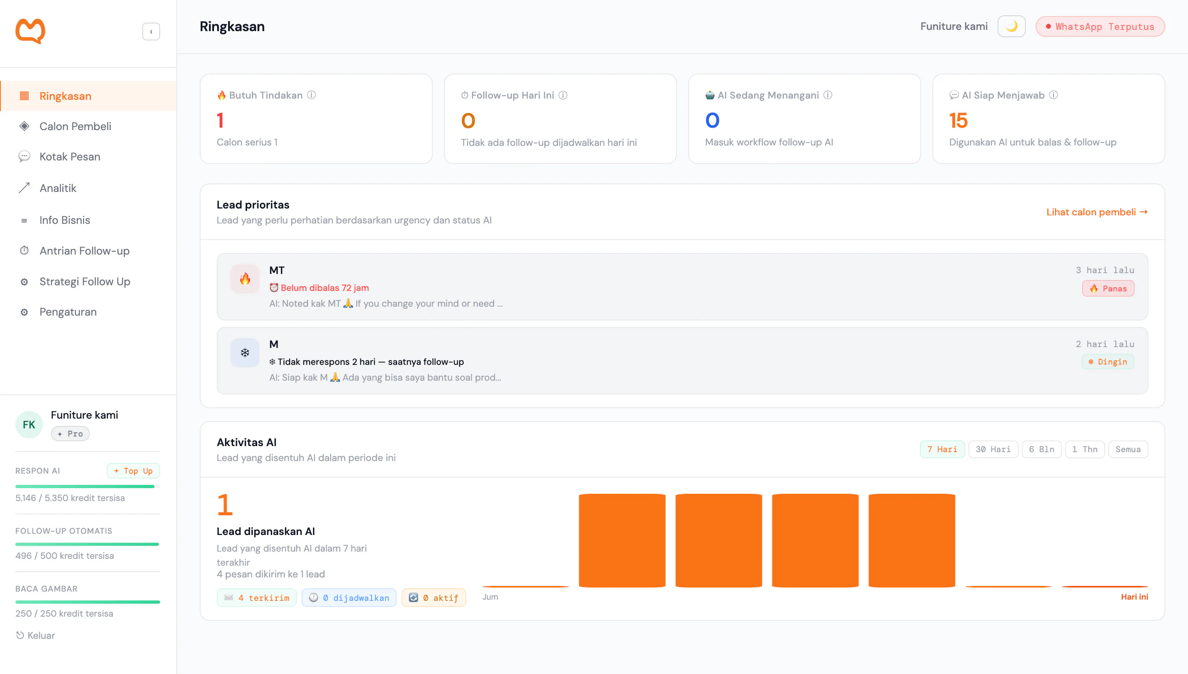1188x674 pixels.
Task: Open the Follow-up Hari Ini card
Action: pyautogui.click(x=560, y=118)
